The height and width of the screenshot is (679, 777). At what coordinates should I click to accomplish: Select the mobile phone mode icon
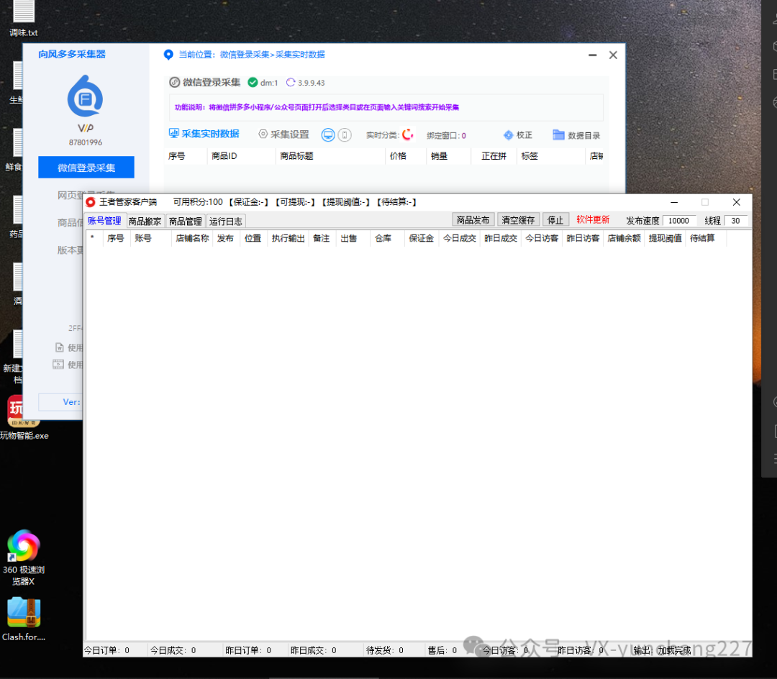coord(345,135)
